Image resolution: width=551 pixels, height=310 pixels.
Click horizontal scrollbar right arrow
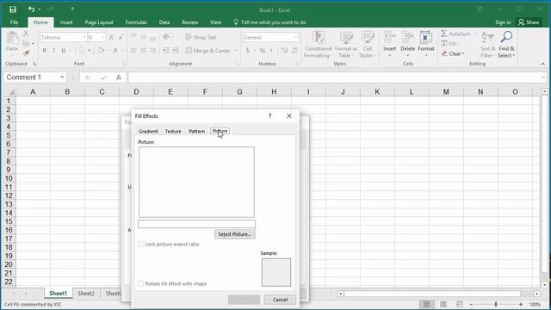coord(537,294)
